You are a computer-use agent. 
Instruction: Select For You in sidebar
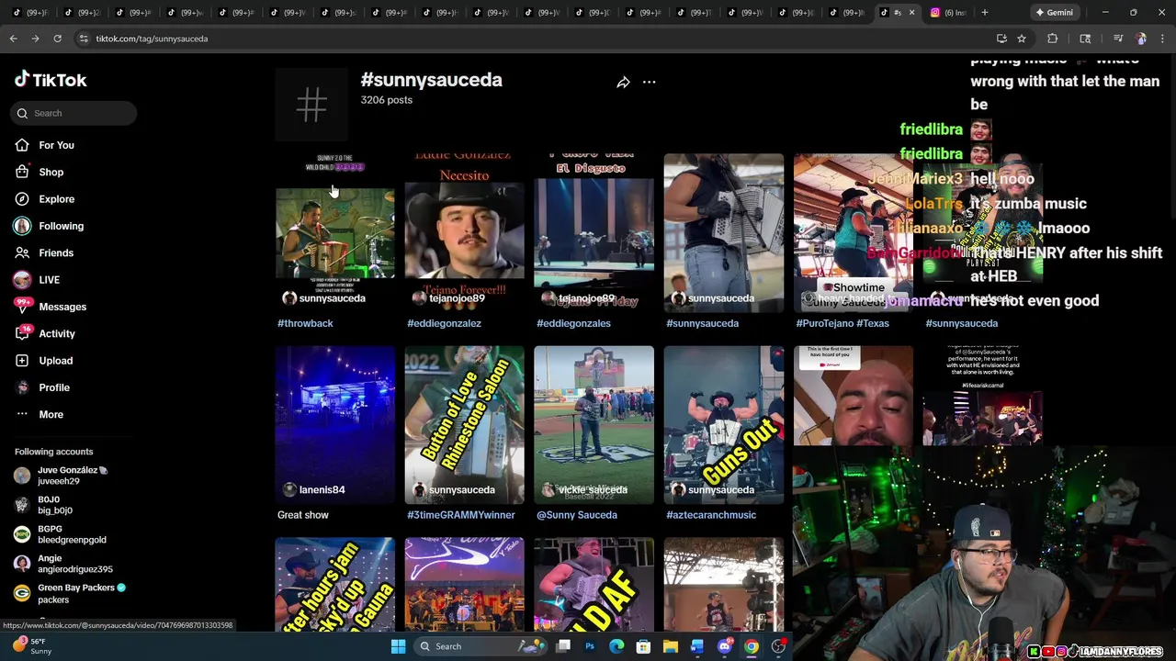[56, 145]
